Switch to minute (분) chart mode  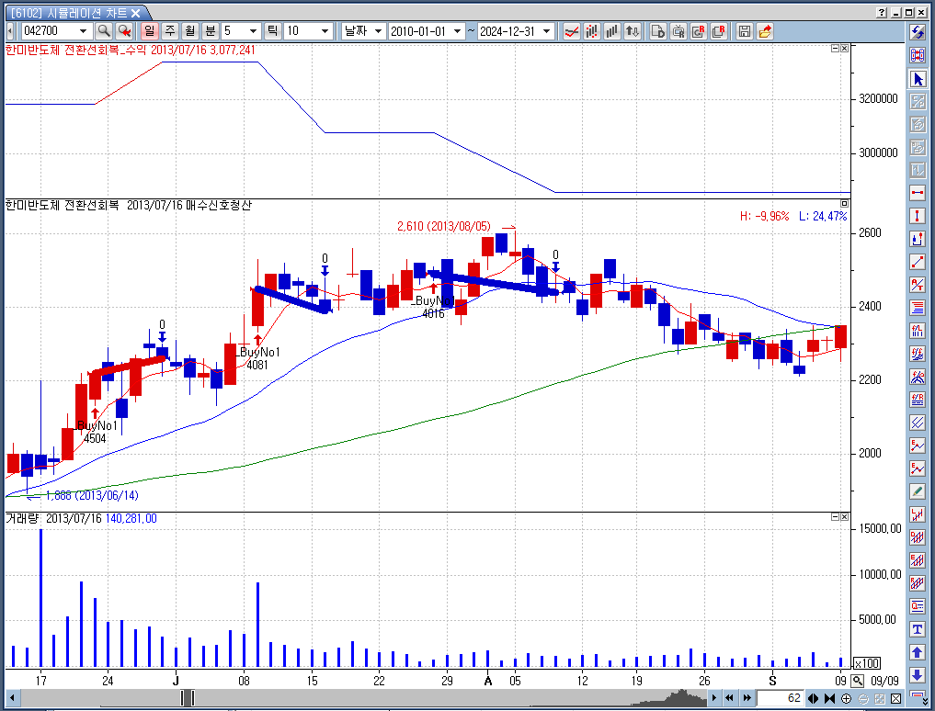point(211,31)
